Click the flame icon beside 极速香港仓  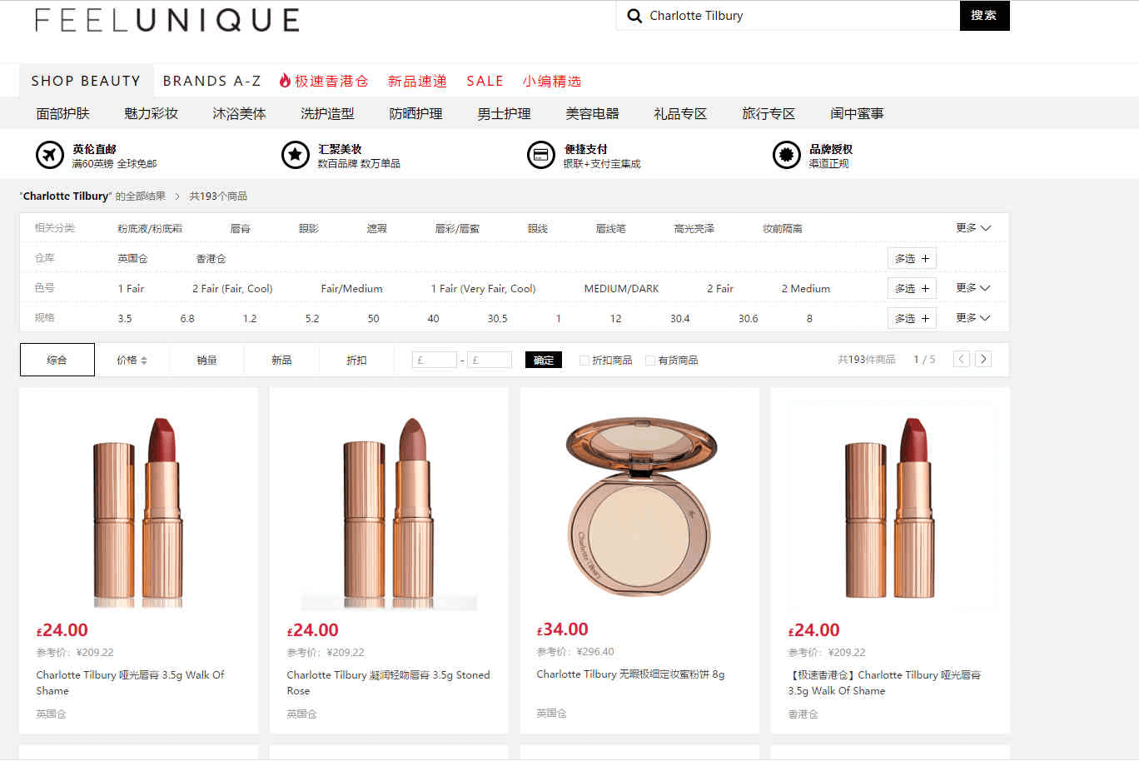pos(285,81)
